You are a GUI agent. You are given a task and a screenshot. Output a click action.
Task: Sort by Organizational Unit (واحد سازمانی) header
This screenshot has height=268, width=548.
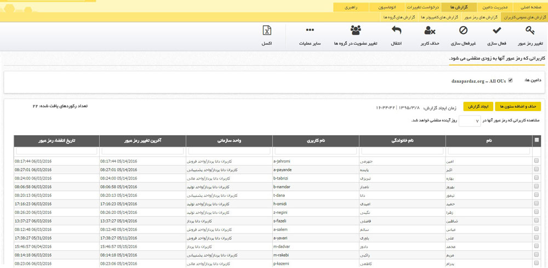coord(229,141)
